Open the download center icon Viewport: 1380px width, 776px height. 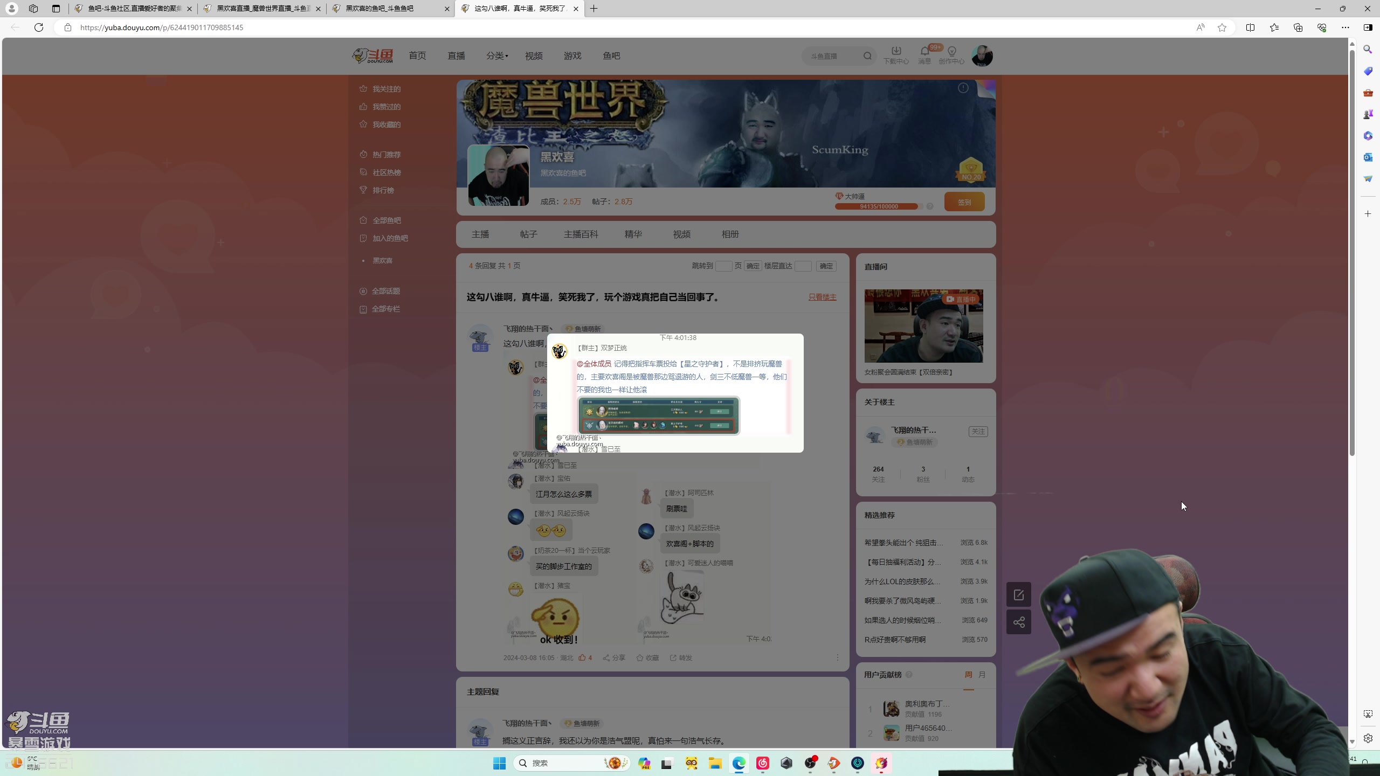(896, 56)
